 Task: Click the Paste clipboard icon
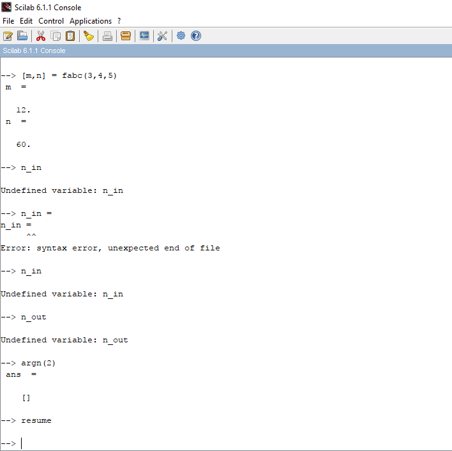tap(70, 36)
